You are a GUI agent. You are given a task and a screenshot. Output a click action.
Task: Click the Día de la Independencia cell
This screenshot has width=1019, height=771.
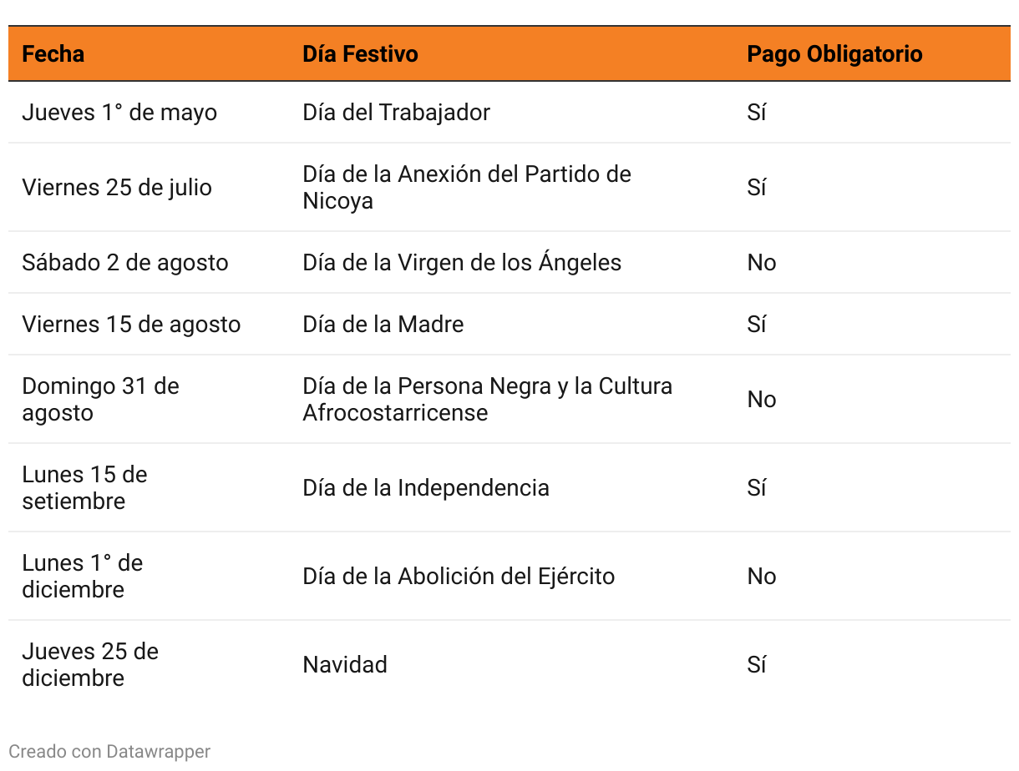(x=426, y=488)
